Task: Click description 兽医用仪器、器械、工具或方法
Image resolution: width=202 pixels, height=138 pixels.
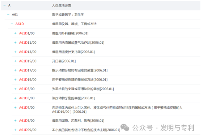Action: coord(74,24)
